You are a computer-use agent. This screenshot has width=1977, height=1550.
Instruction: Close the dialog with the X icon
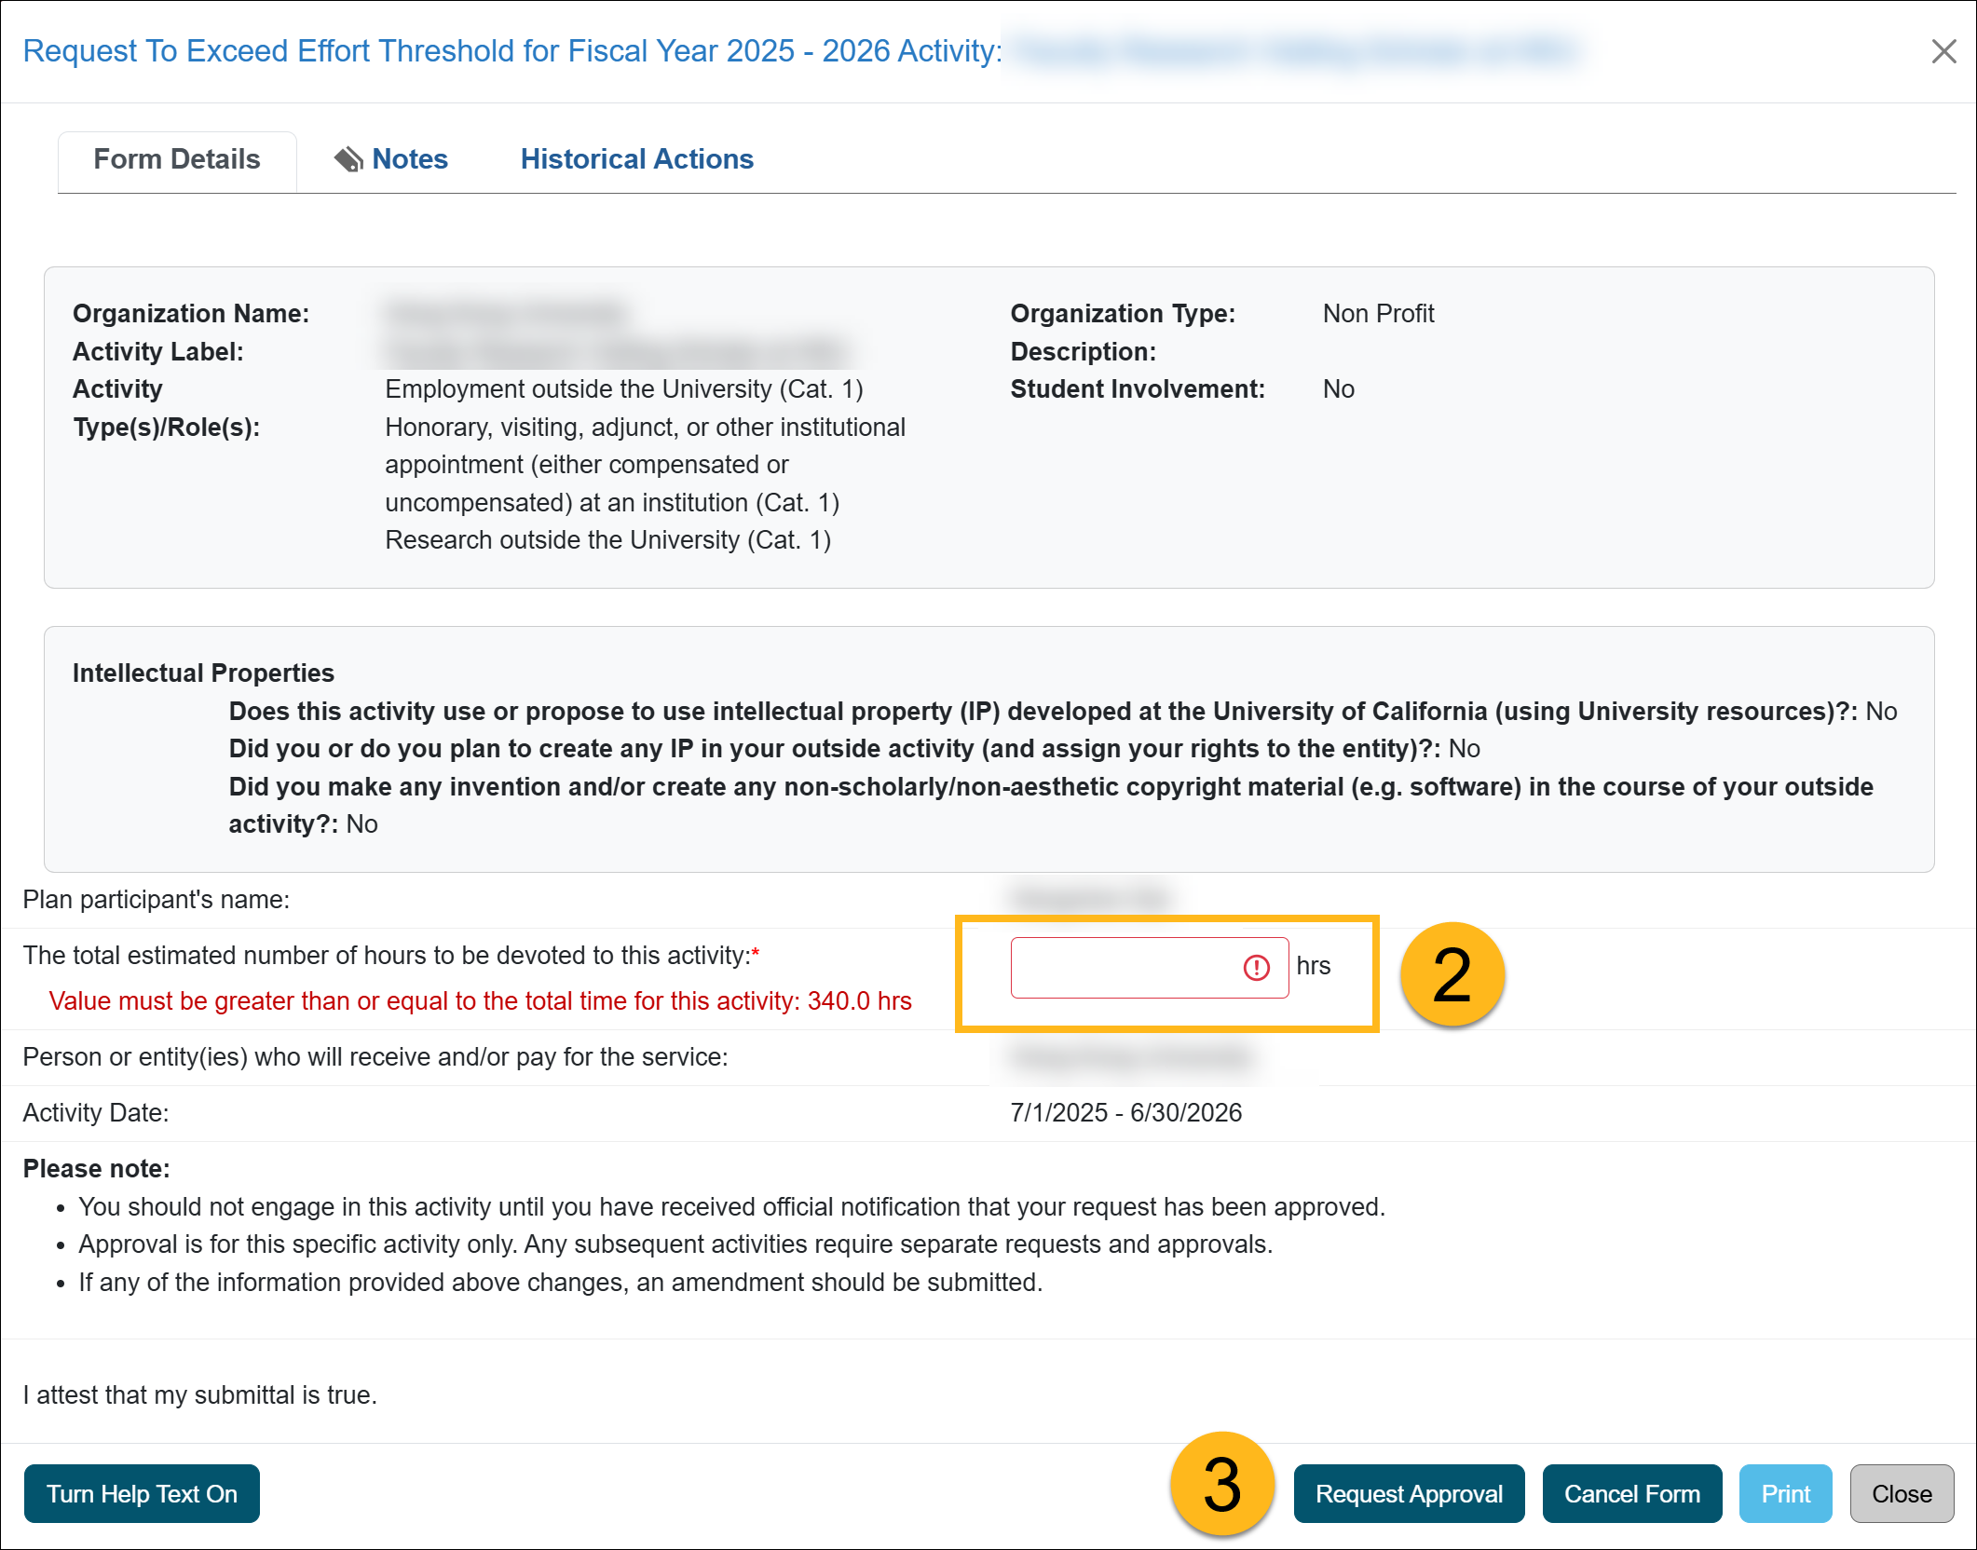pyautogui.click(x=1943, y=51)
